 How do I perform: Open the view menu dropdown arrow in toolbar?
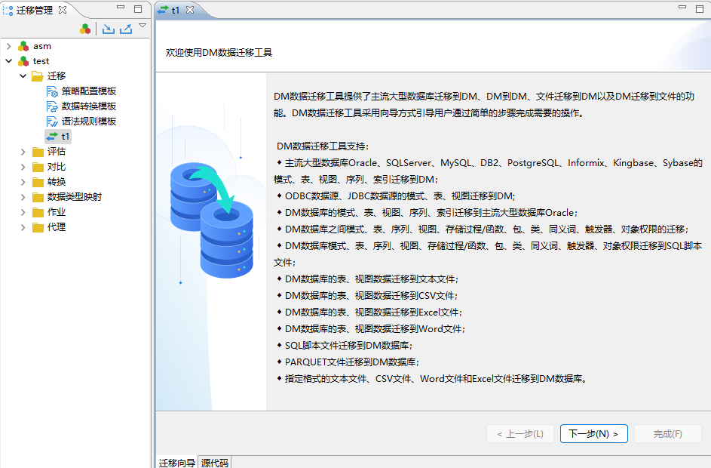point(142,26)
